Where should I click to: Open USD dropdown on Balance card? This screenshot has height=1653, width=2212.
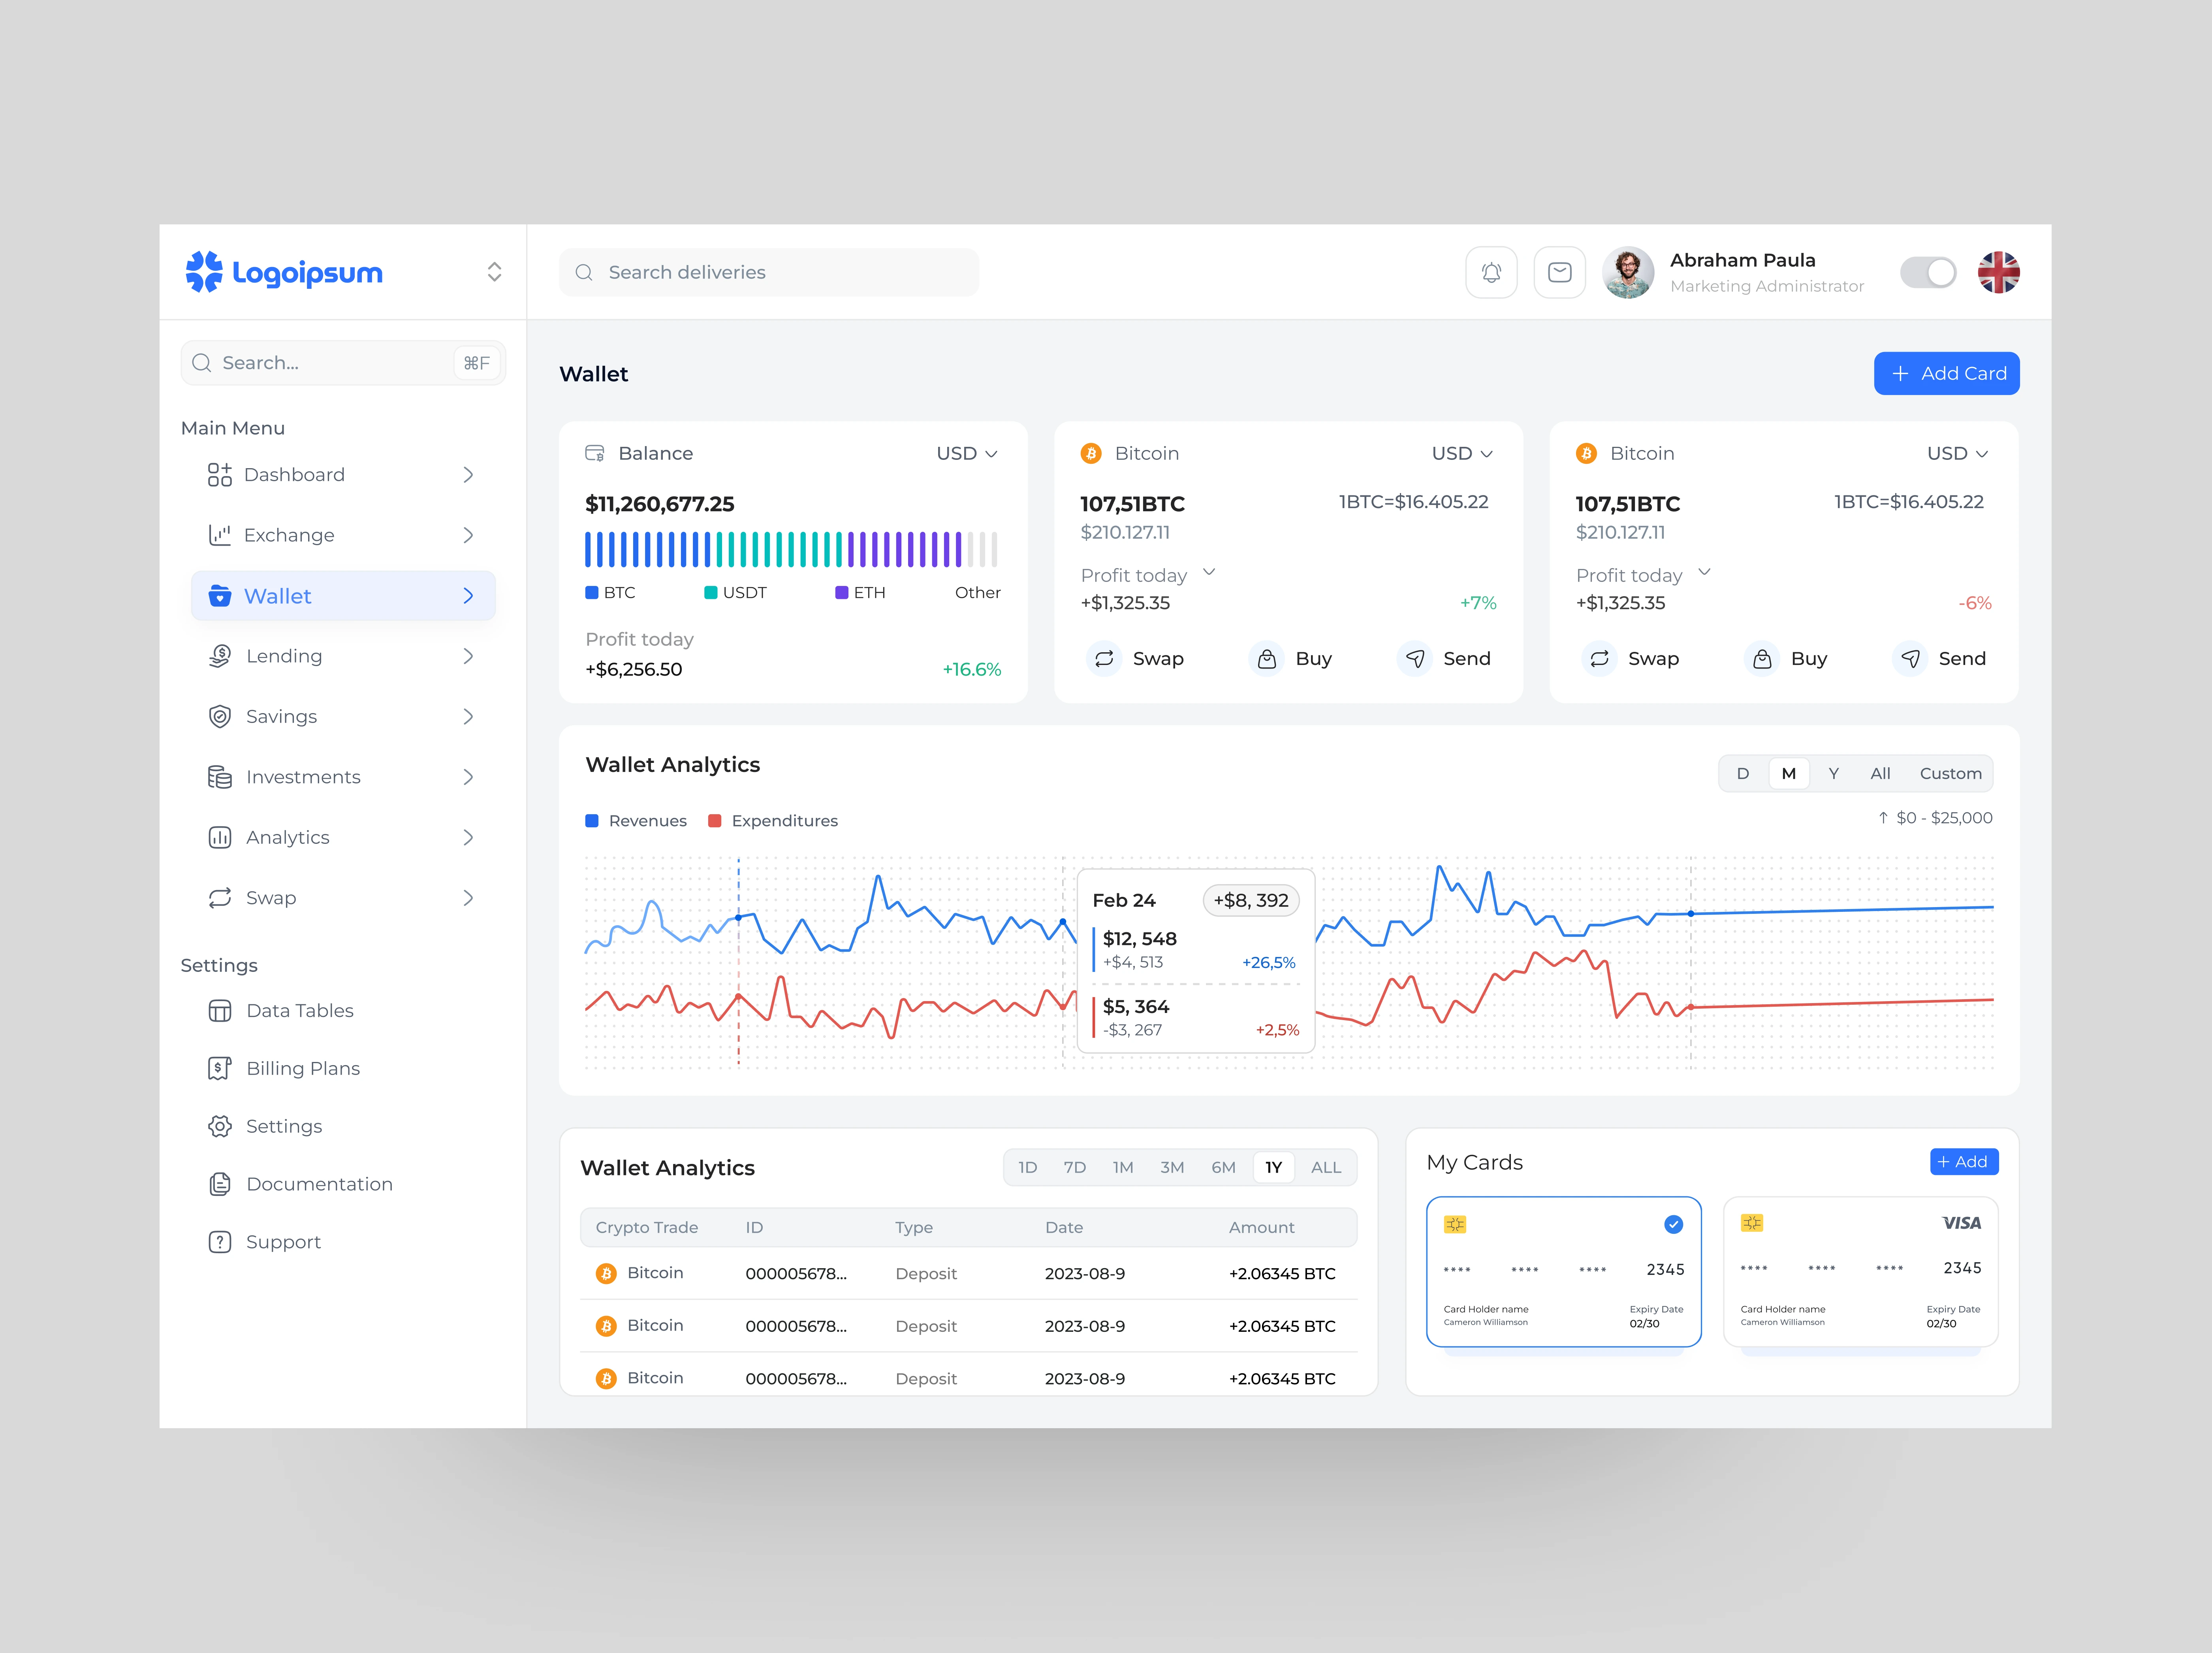pos(967,453)
